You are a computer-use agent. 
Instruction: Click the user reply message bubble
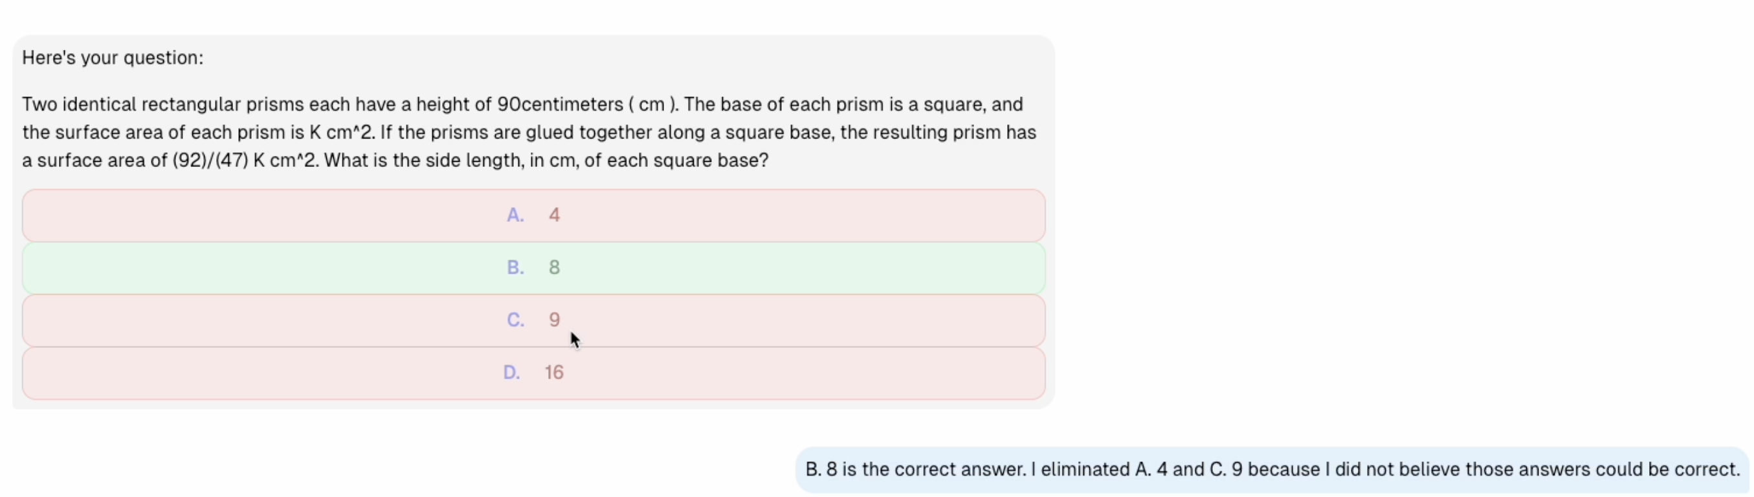click(1272, 470)
